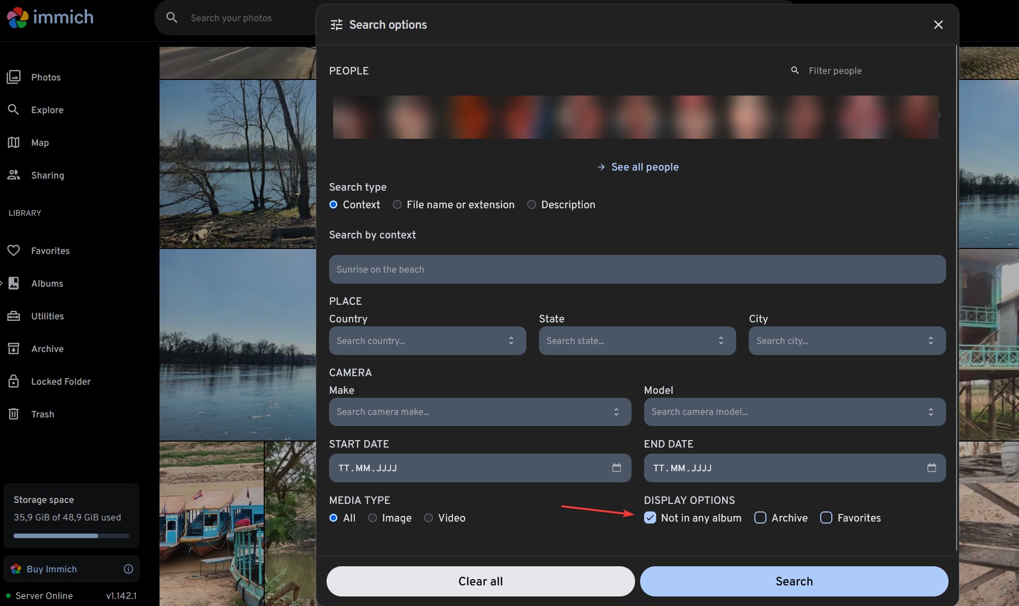This screenshot has height=606, width=1019.
Task: Open Utilities toolbox icon
Action: point(14,316)
